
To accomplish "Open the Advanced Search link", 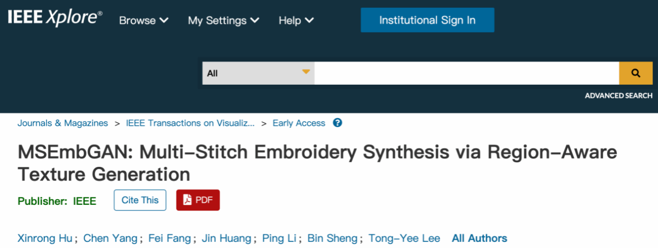I will [x=618, y=96].
